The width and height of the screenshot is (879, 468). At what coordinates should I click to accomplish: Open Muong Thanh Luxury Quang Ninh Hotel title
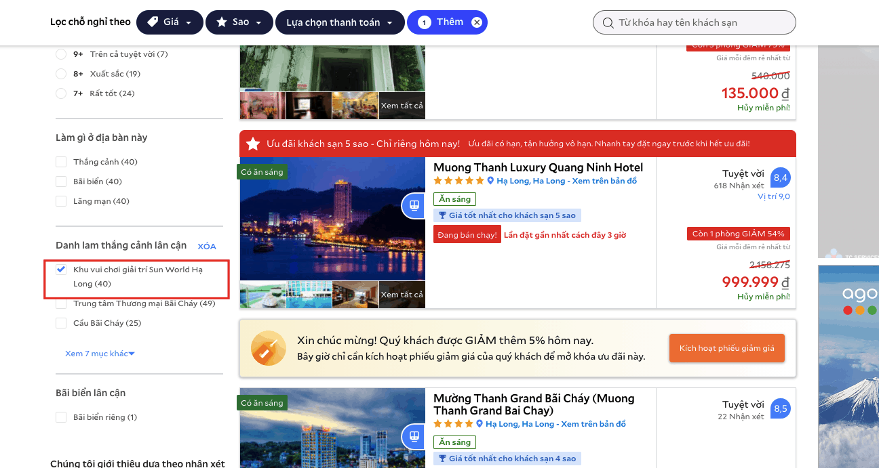538,167
